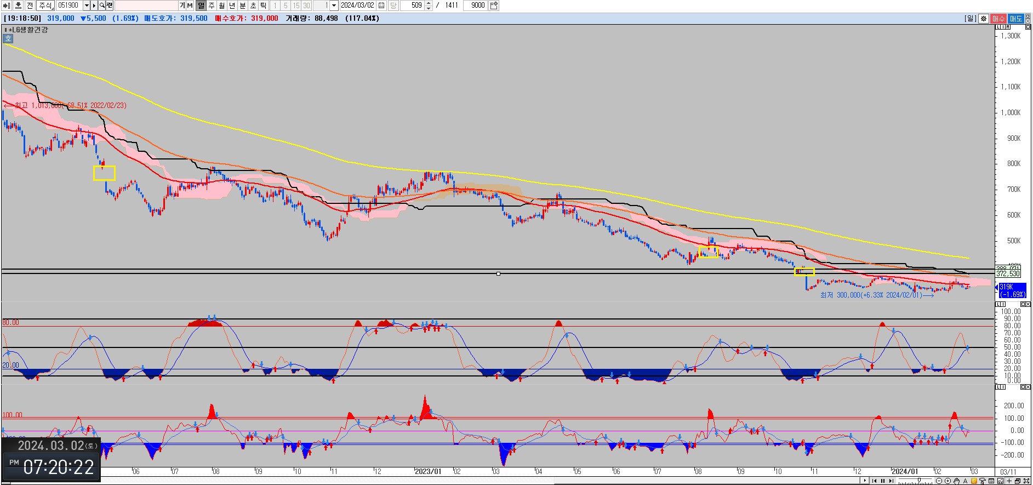1033x485 pixels.
Task: Click the bottom zoom-out minus circle icon
Action: (939, 481)
